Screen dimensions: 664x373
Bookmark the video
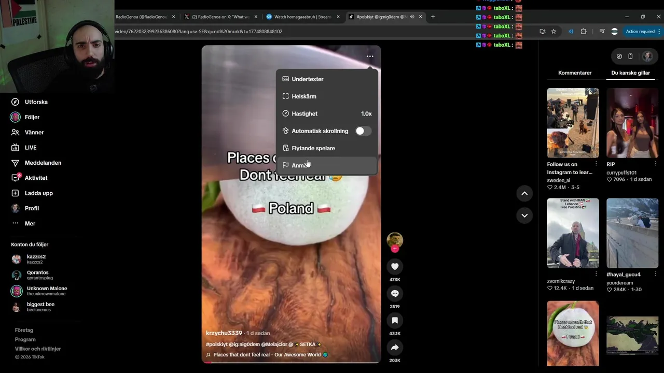[395, 320]
